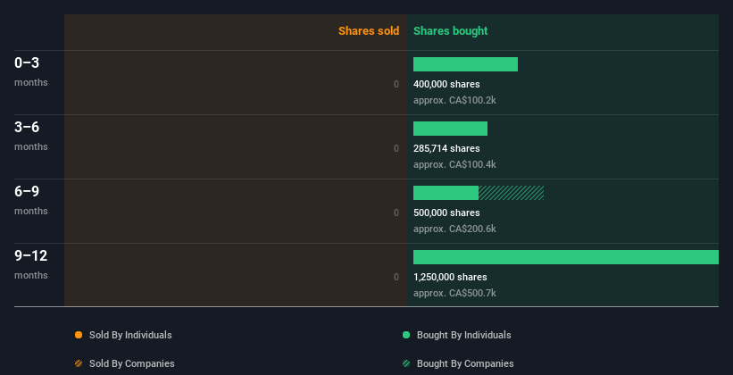Select the Bought By Individuals legend label

(x=463, y=335)
